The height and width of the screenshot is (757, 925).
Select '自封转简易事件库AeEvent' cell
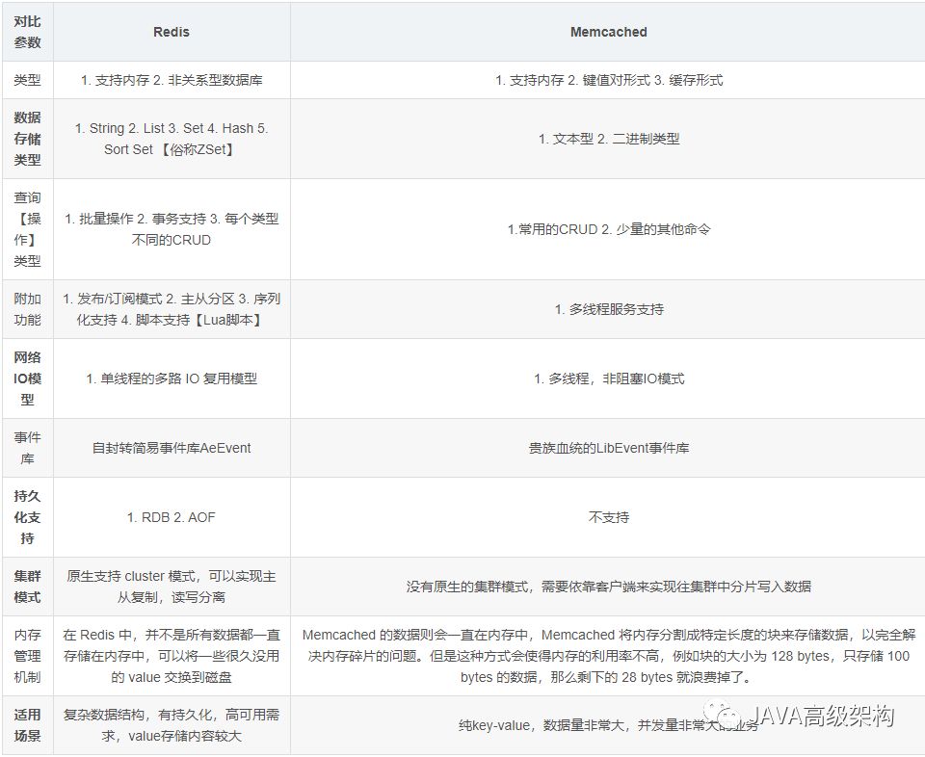click(x=172, y=448)
